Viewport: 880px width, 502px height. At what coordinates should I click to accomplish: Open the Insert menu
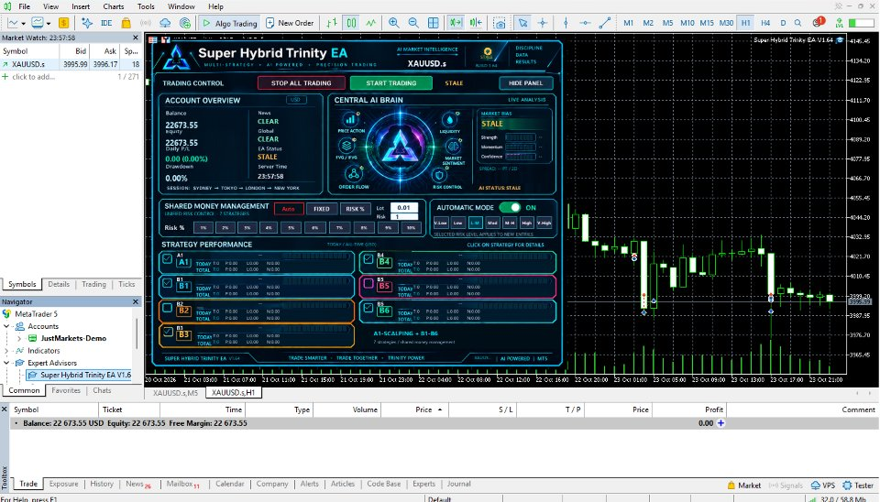click(x=81, y=6)
